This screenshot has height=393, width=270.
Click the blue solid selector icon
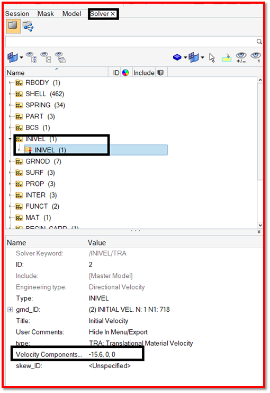pos(177,57)
